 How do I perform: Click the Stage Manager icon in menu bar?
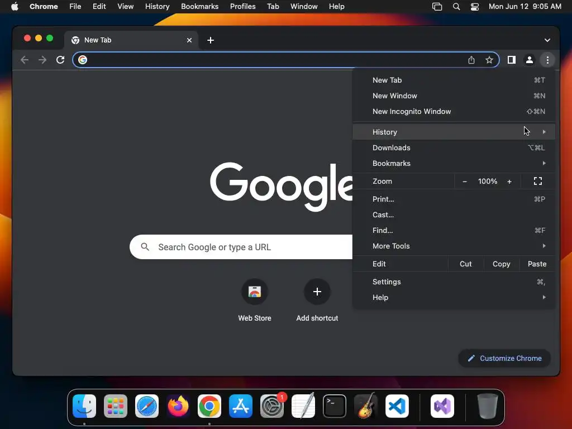[437, 7]
